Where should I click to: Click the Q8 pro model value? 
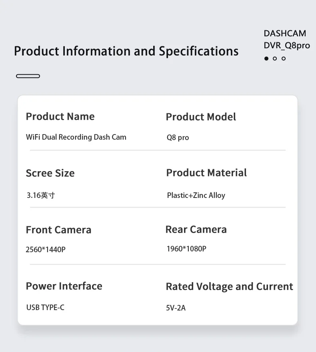click(178, 138)
